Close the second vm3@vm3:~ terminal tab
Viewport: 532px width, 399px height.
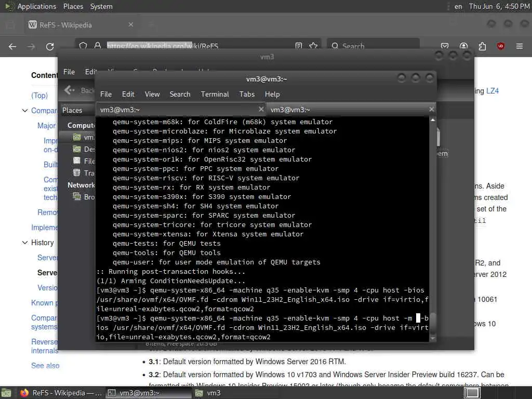[x=431, y=109]
